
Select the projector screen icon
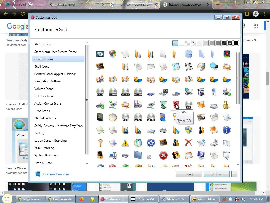point(226,155)
